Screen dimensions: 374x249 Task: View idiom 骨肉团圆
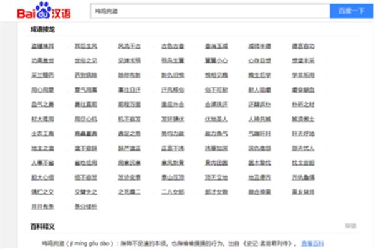(216, 162)
